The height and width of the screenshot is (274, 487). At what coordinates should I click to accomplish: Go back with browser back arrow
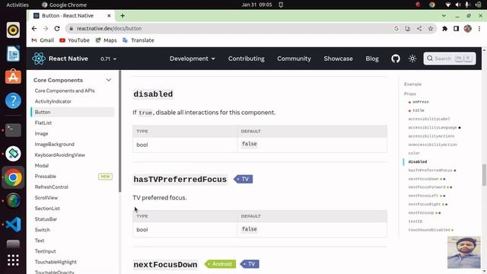(34, 28)
